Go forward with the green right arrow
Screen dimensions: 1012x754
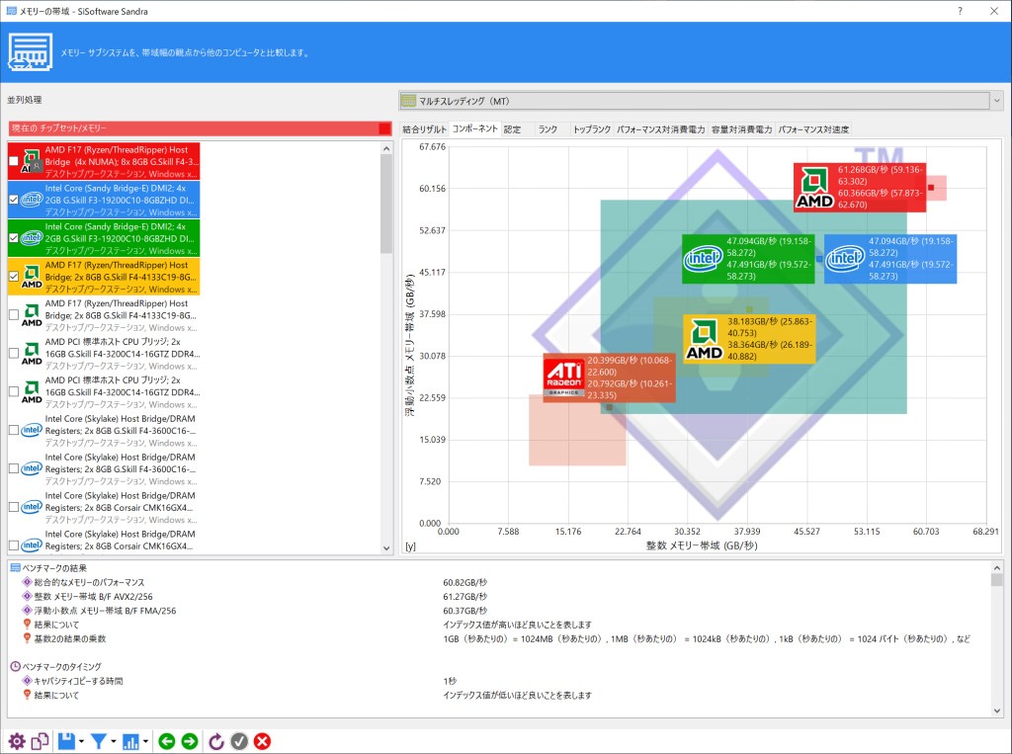click(x=190, y=741)
